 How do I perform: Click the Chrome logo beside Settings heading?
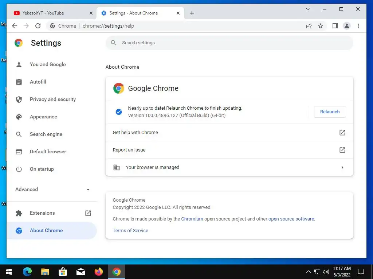click(19, 43)
